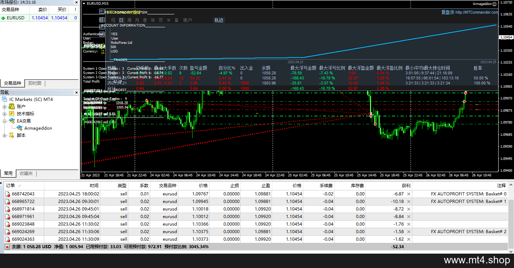
Task: Click the 轨迹 track button on chart panel
Action: click(219, 20)
